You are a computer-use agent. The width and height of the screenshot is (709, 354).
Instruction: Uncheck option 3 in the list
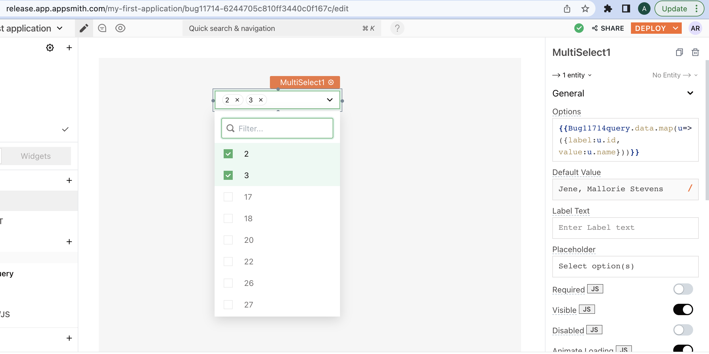click(x=228, y=175)
